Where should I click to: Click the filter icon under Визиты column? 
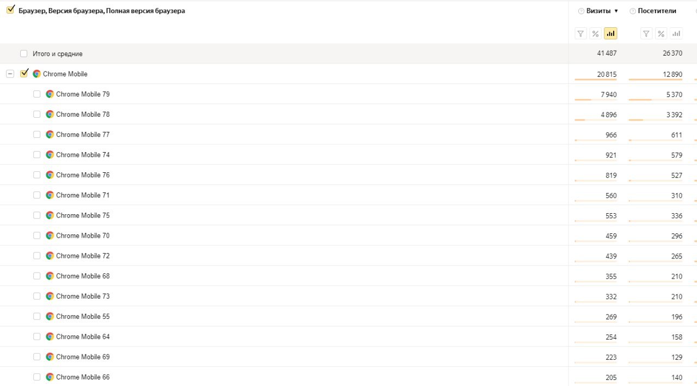(580, 34)
